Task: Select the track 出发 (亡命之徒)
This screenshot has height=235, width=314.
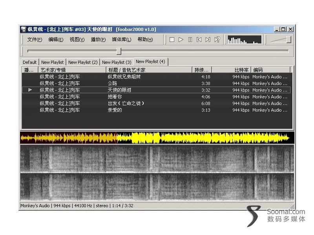Action: click(156, 103)
